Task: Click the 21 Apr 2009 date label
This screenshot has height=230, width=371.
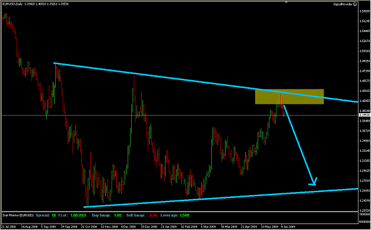Action: coord(248,226)
